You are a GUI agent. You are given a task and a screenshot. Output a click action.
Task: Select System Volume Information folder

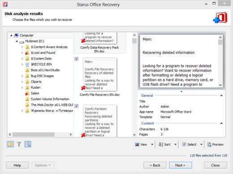[50, 99]
